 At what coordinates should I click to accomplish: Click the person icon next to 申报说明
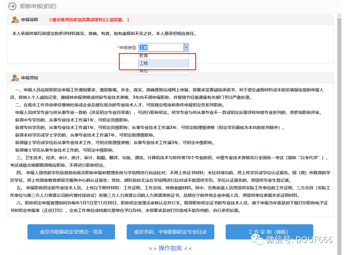click(15, 20)
